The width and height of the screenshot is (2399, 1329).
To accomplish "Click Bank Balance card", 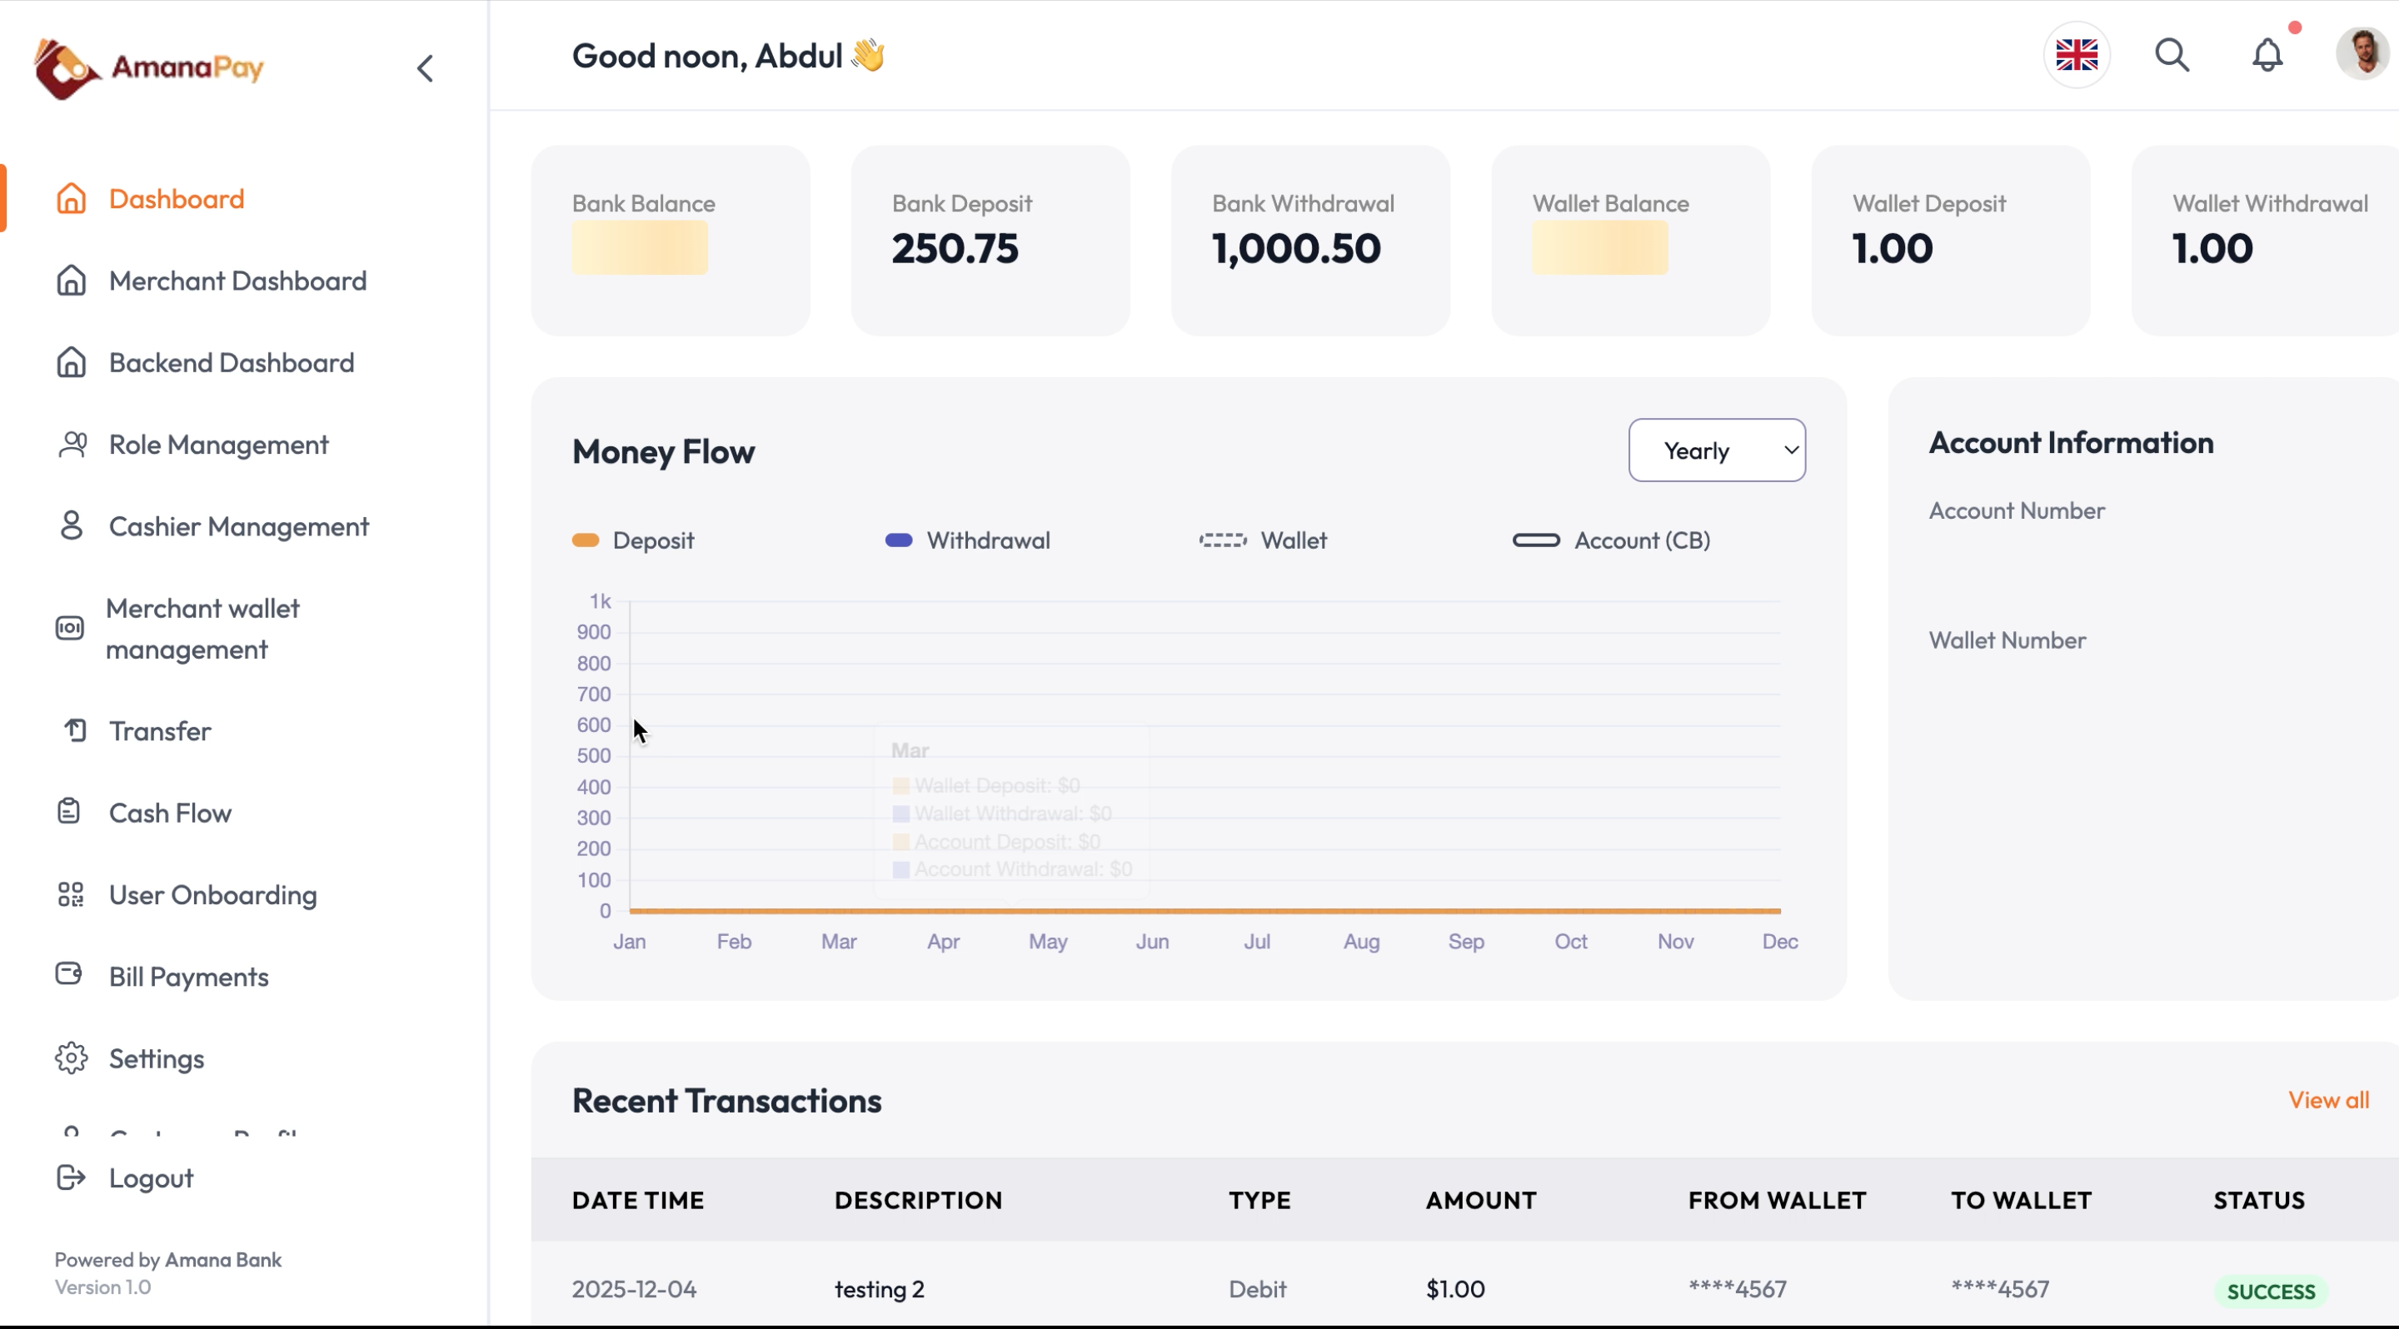I will pyautogui.click(x=671, y=240).
